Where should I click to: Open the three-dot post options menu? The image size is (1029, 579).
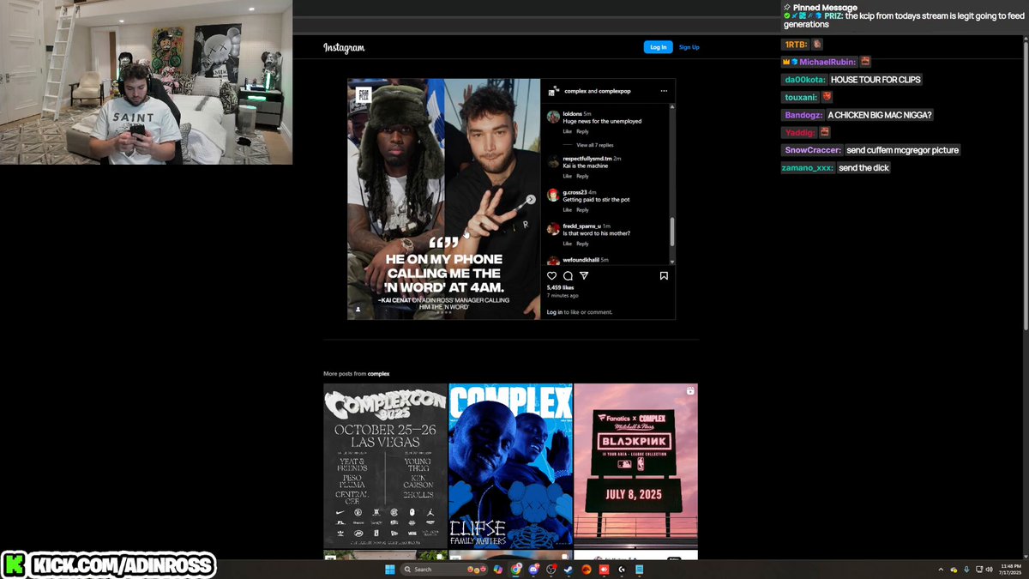[664, 91]
